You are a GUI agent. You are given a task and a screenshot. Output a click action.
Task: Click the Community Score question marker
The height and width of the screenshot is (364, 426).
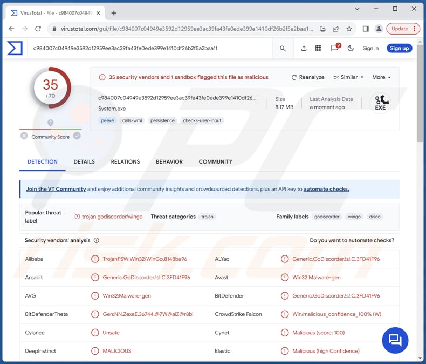(50, 123)
